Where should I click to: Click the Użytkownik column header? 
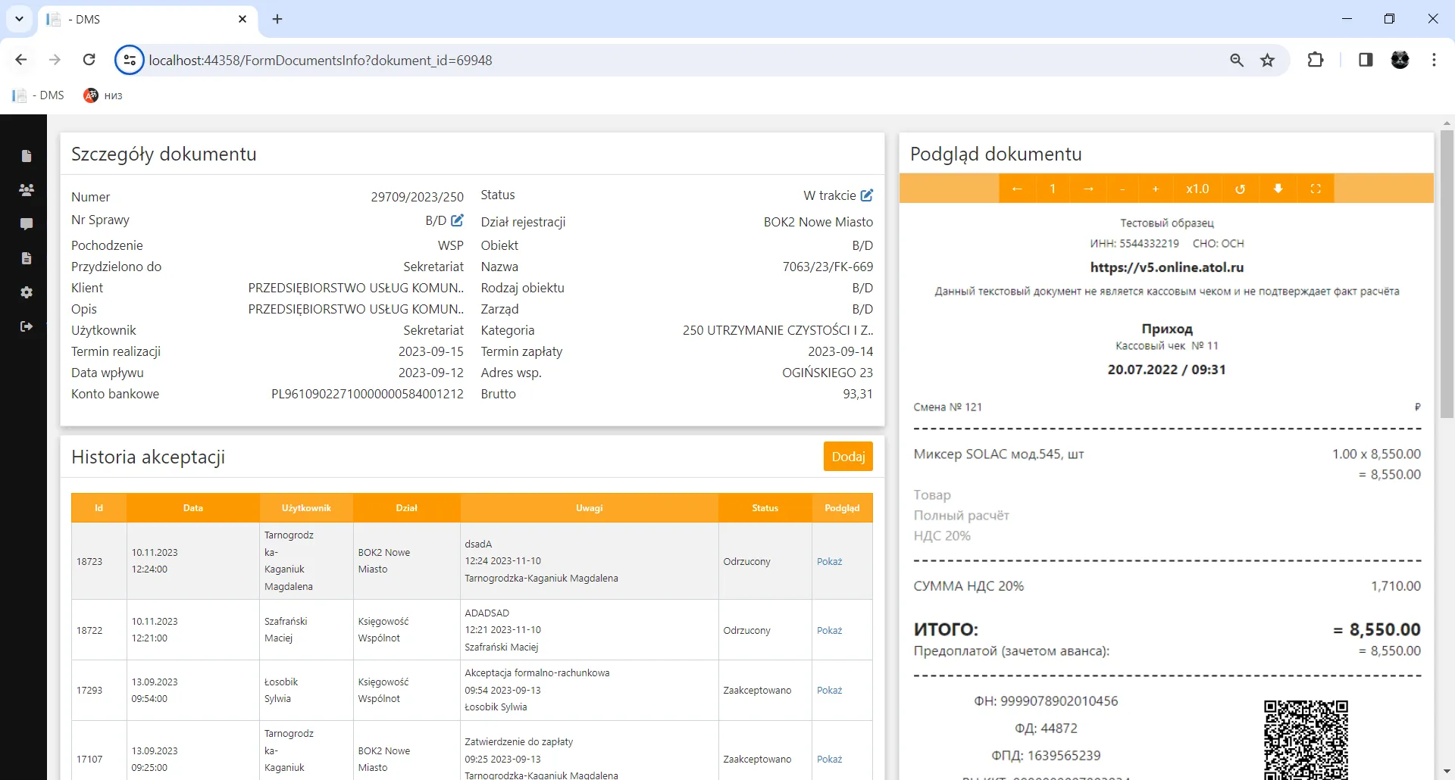(x=306, y=508)
